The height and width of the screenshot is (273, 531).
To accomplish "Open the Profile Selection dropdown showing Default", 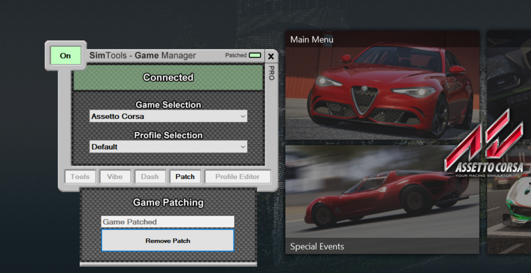I will (x=168, y=147).
